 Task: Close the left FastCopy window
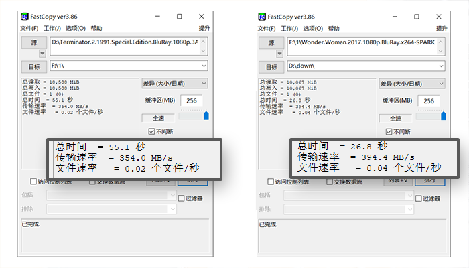(202, 17)
